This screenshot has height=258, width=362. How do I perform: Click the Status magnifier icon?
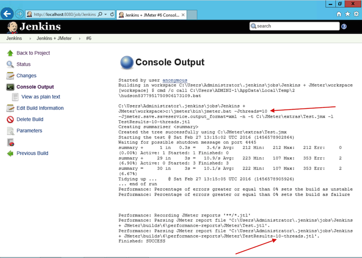click(10, 64)
